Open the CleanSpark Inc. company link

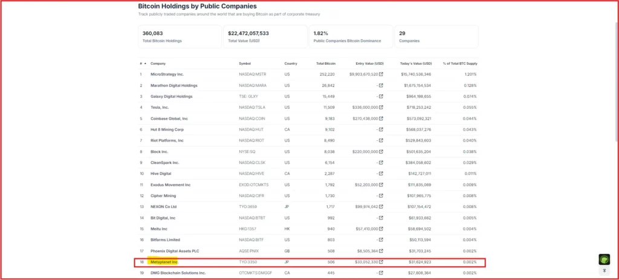tap(164, 162)
